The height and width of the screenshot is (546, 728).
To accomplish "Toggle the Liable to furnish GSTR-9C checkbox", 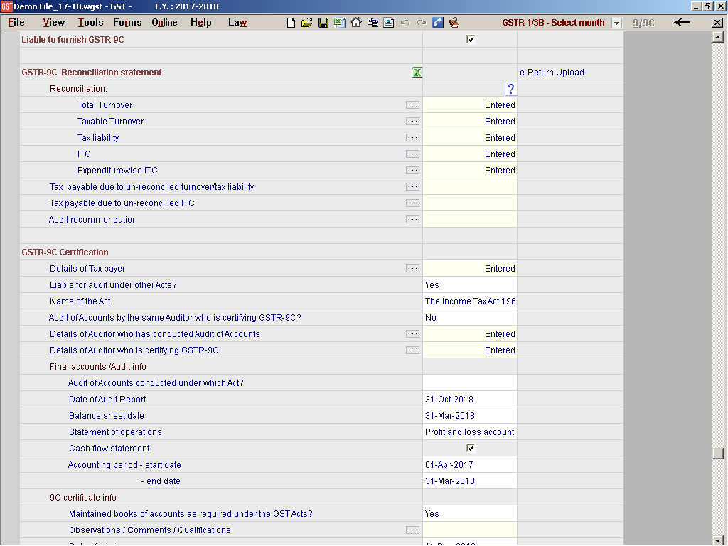I will pyautogui.click(x=470, y=40).
